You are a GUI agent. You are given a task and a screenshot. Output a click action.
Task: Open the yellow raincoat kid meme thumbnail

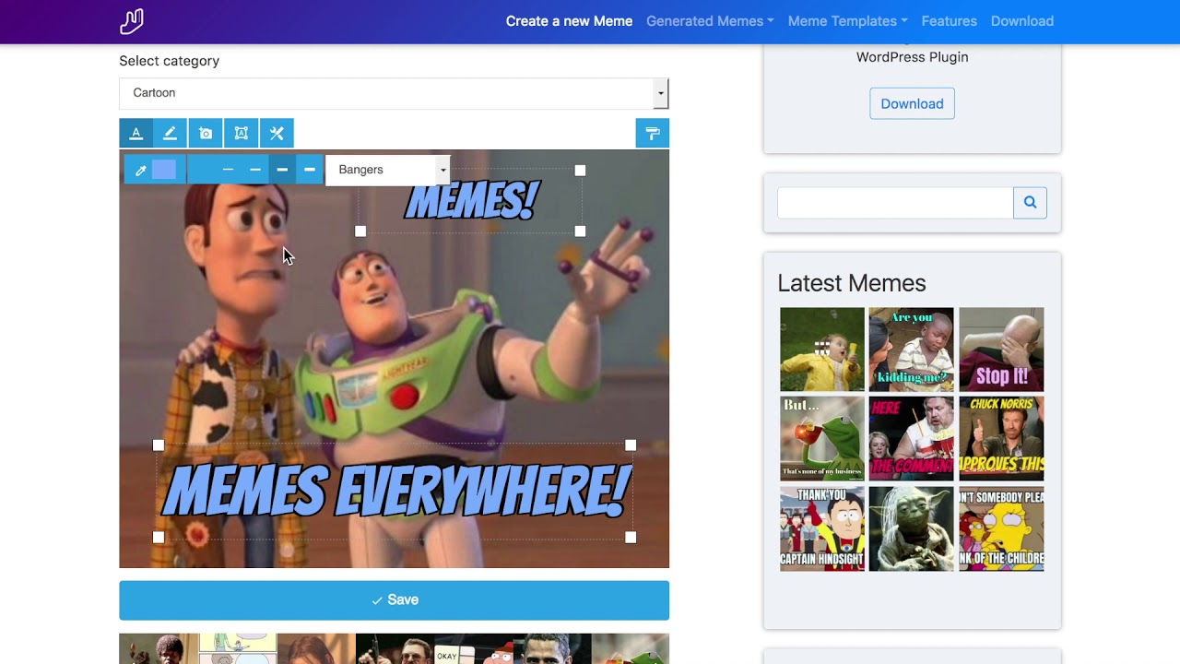click(822, 350)
